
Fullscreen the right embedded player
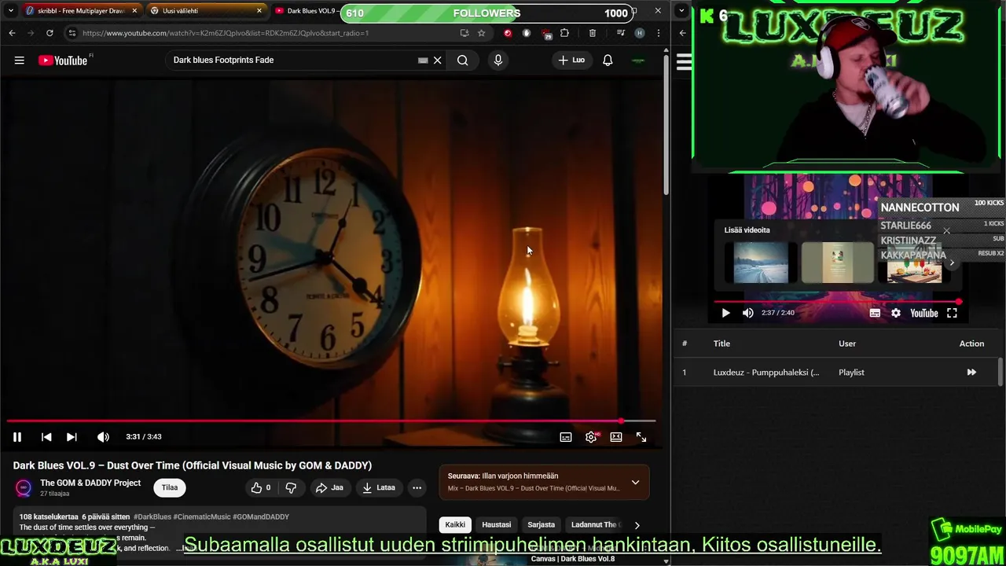coord(952,313)
